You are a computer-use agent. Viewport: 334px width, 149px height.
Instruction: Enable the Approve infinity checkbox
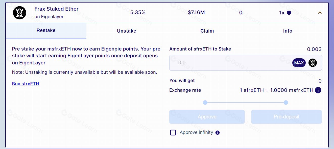pyautogui.click(x=173, y=133)
